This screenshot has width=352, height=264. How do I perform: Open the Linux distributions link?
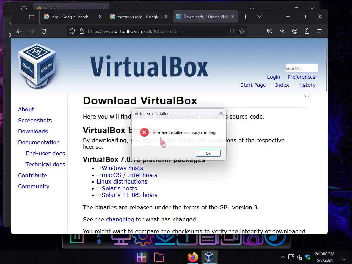(122, 181)
